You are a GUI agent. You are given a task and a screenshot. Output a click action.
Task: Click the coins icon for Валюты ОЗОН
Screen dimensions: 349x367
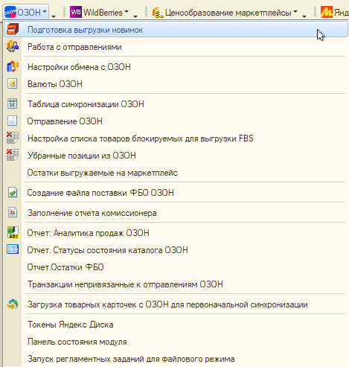[13, 83]
